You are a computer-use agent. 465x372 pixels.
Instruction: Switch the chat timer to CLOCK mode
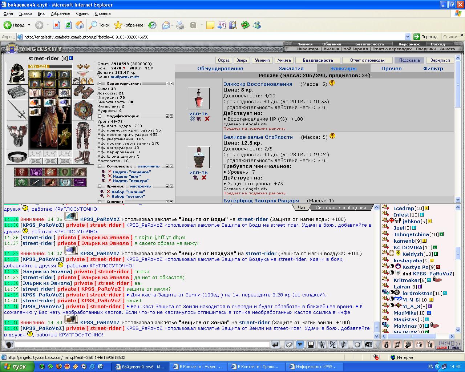442,348
